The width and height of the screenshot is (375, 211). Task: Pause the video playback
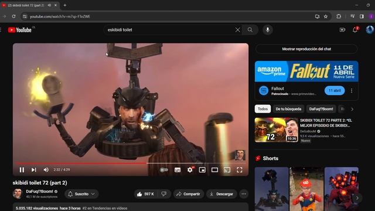click(22, 170)
